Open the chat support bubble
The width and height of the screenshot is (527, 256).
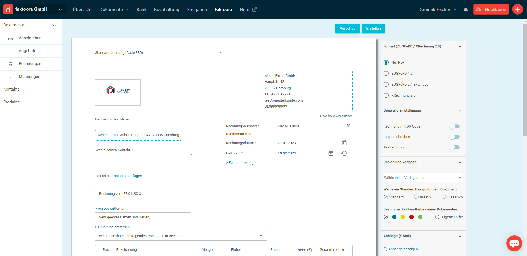pos(514,243)
